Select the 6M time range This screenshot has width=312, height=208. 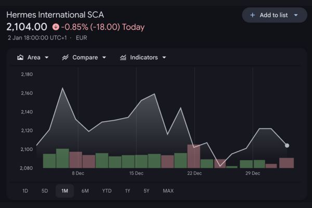pyautogui.click(x=85, y=191)
